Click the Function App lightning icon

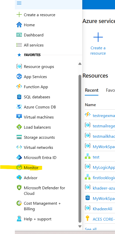(19, 87)
